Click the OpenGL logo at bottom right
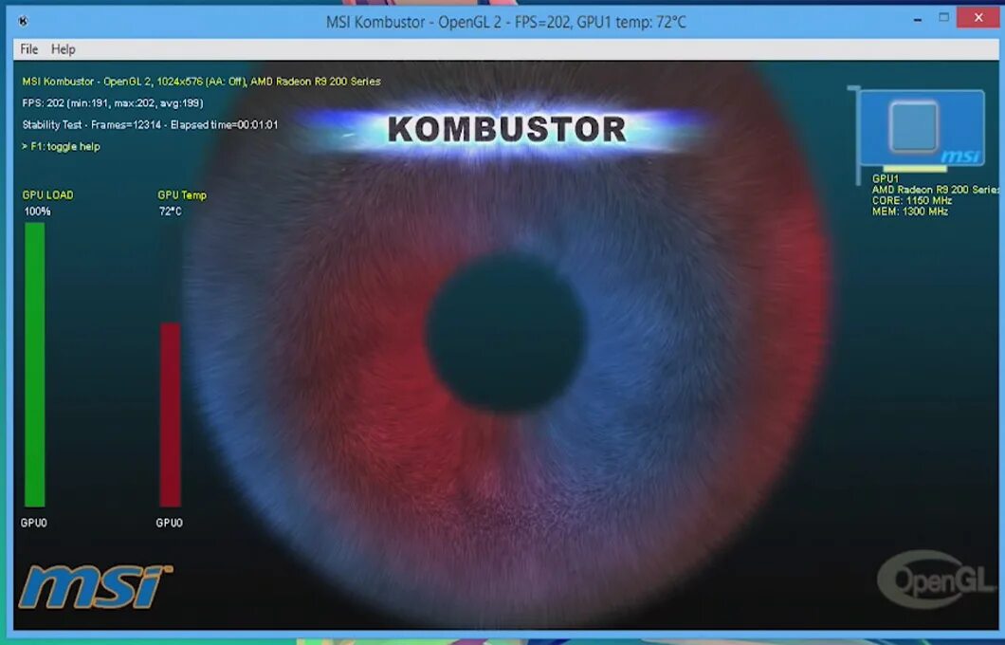Viewport: 1005px width, 645px height. coord(935,579)
